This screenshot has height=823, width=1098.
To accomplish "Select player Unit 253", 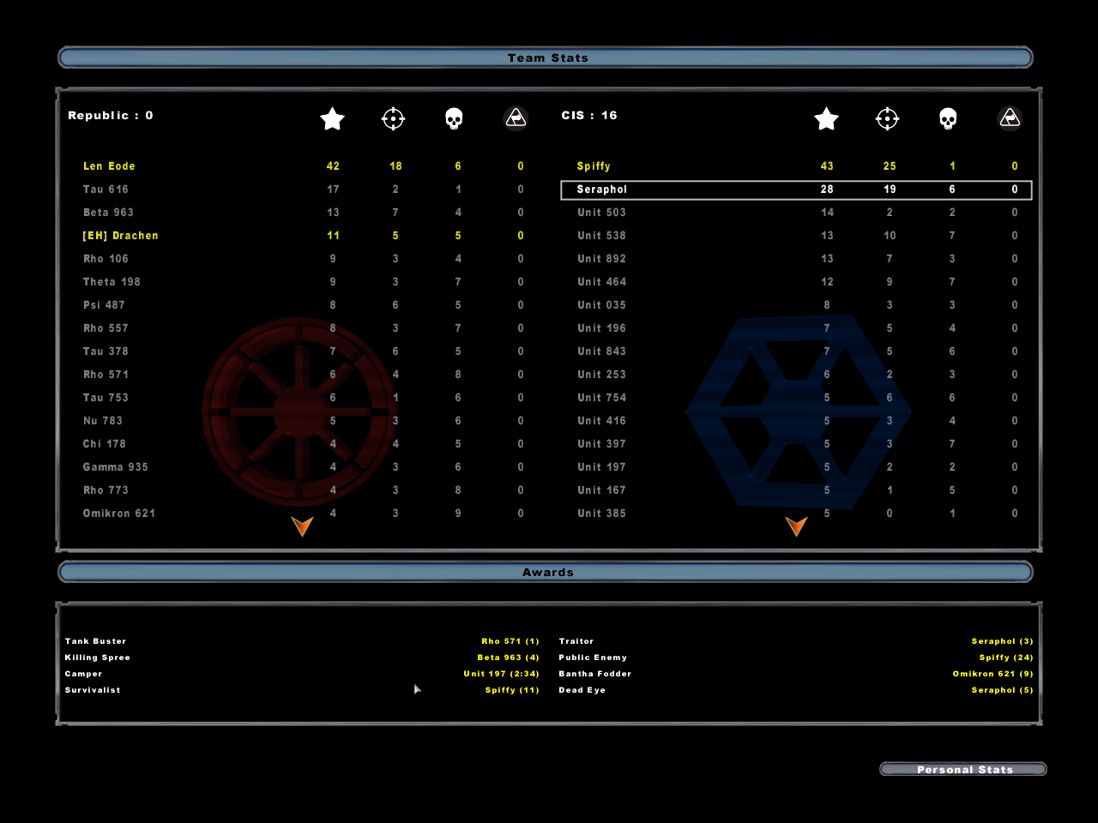I will pyautogui.click(x=601, y=375).
